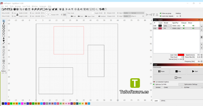This screenshot has height=106, width=203.
Task: Select the Text tool (A)
Action: tap(4, 38)
